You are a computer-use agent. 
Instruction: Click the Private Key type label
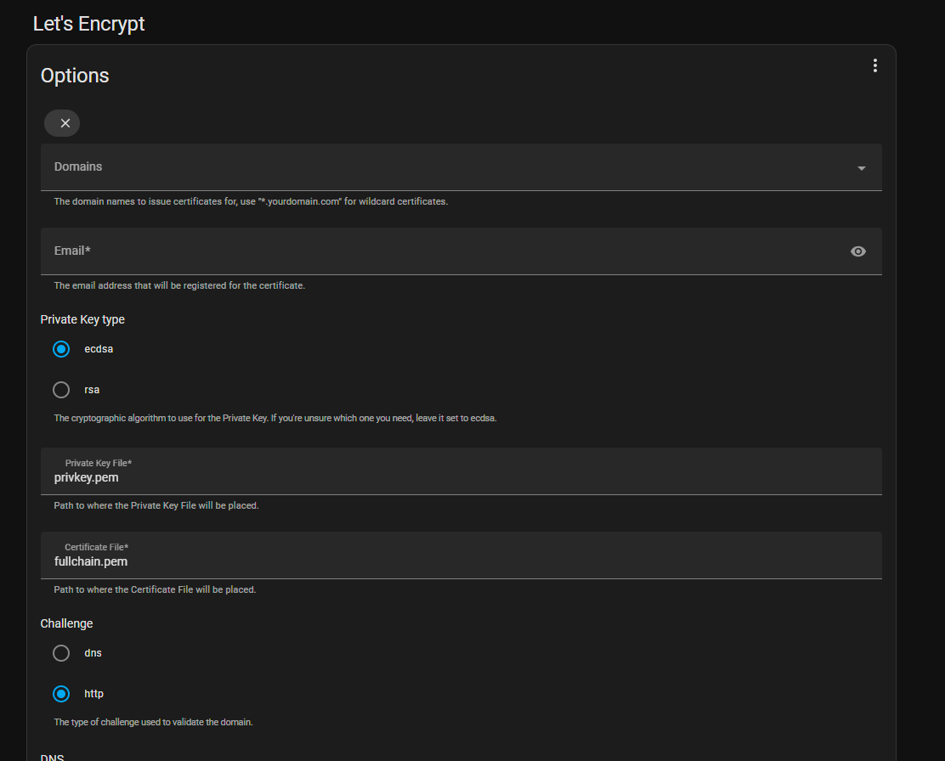pyautogui.click(x=82, y=319)
